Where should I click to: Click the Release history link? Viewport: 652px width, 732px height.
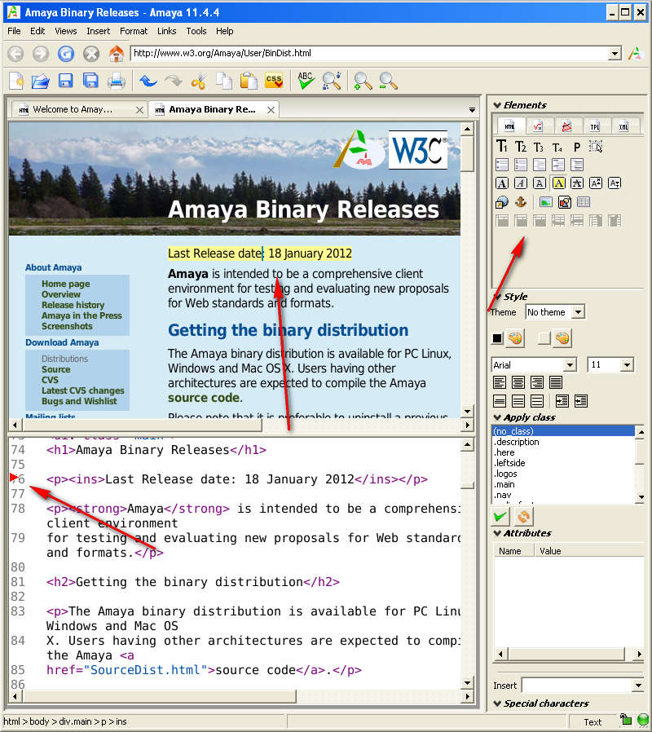coord(73,305)
